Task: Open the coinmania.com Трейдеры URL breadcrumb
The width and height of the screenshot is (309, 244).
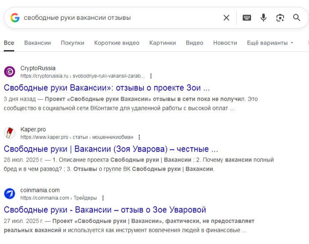Action: tap(58, 198)
